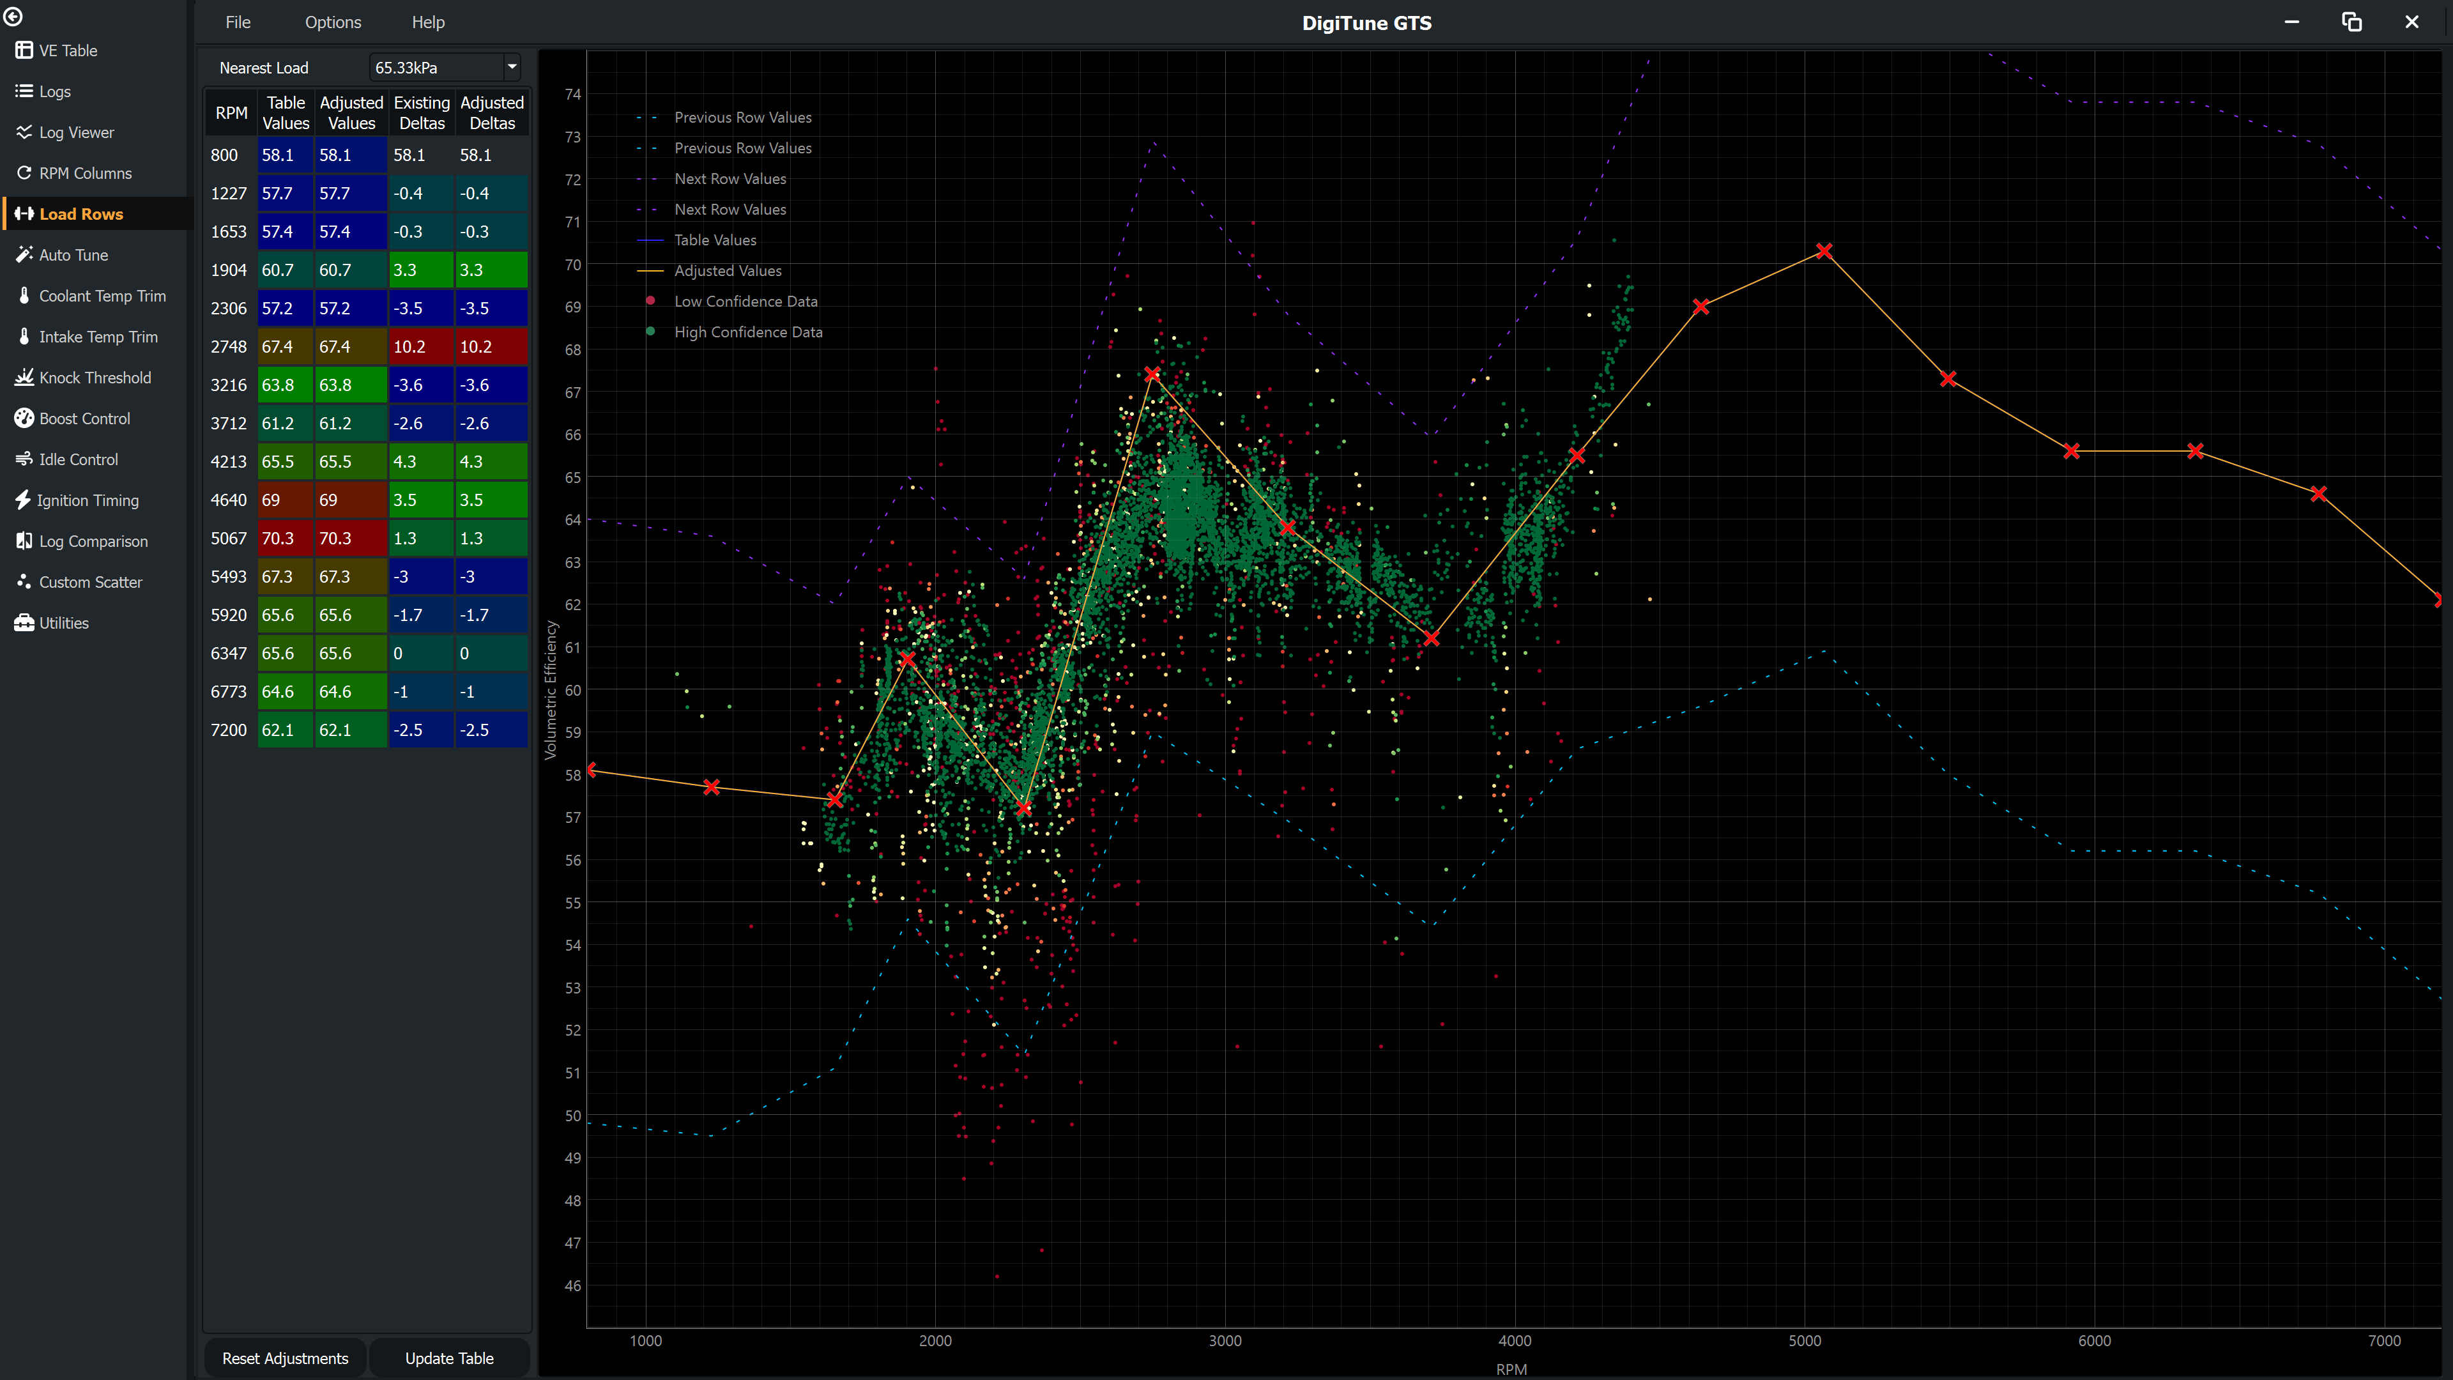
Task: Click the back arrow icon at top-left
Action: [13, 16]
